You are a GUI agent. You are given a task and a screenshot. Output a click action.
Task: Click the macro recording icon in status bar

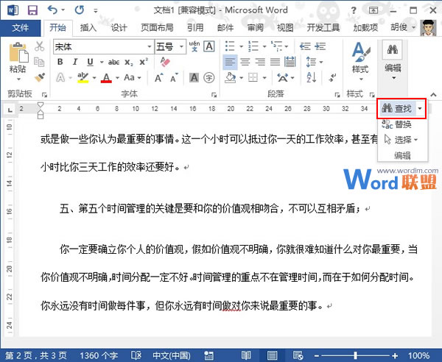click(208, 355)
